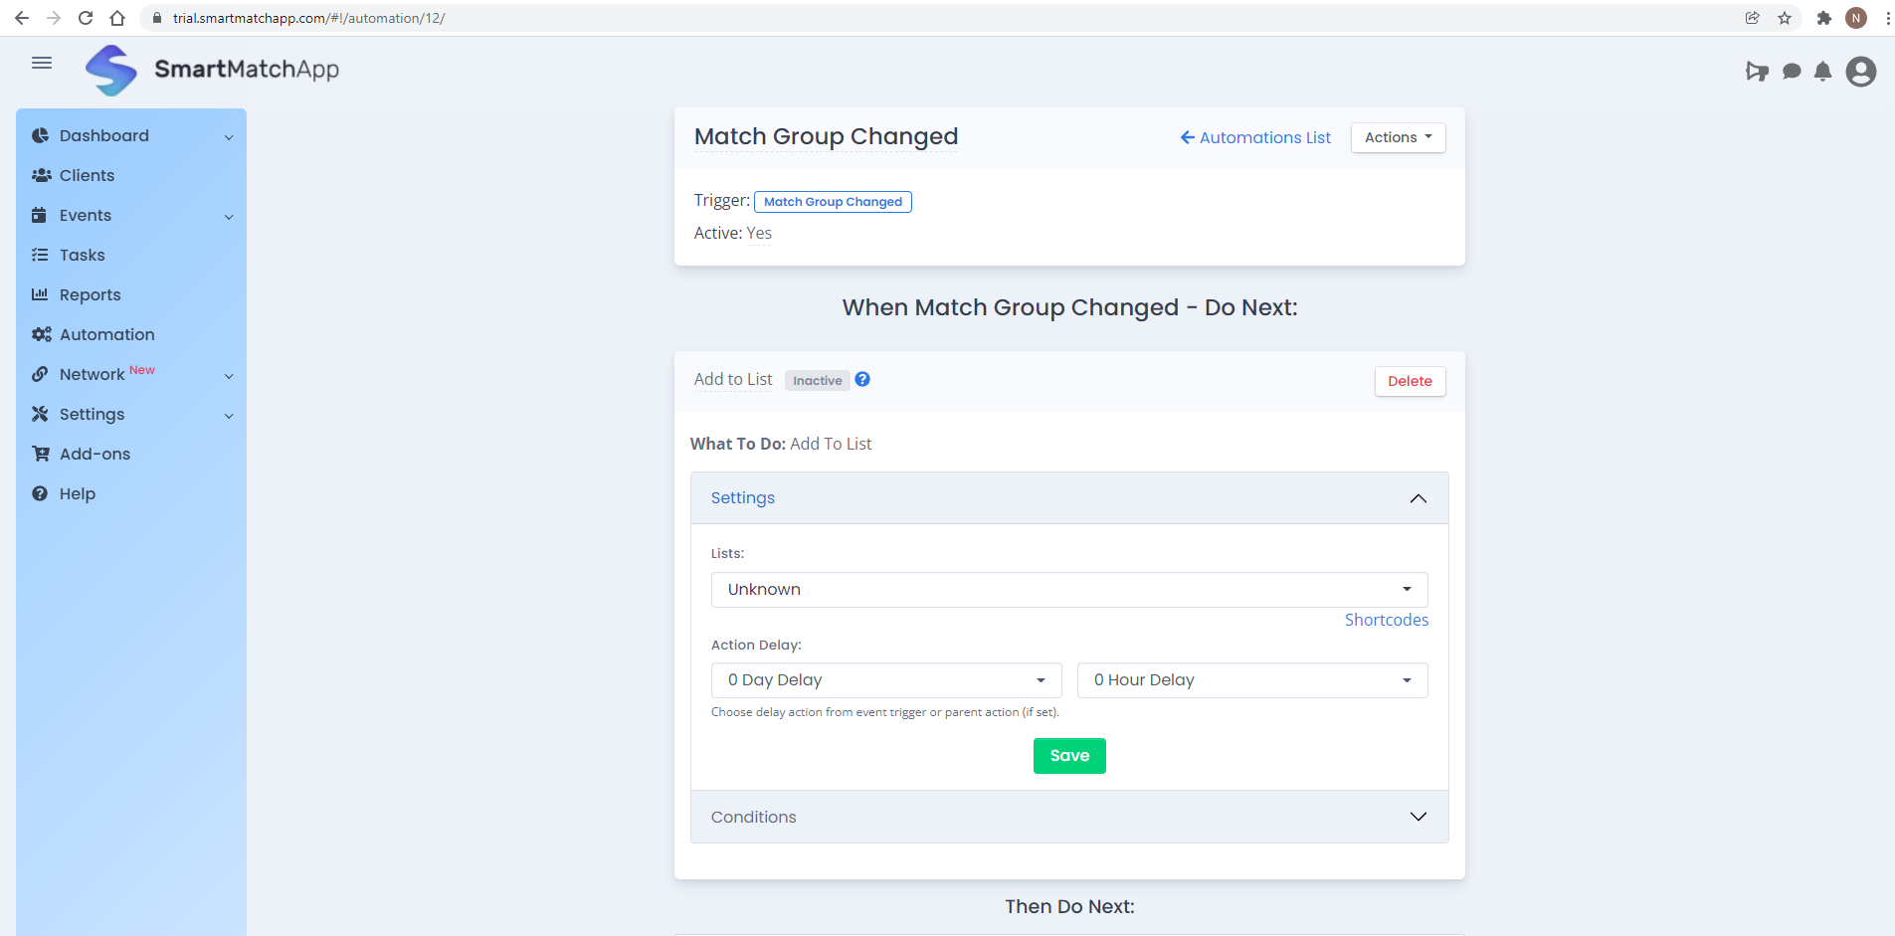Open the Lists dropdown showing Unknown
1895x936 pixels.
[1068, 589]
